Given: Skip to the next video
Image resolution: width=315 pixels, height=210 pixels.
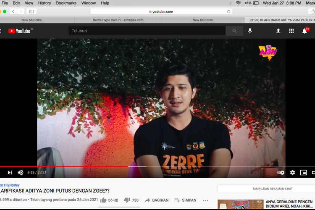Looking at the screenshot, I should point(10,172).
